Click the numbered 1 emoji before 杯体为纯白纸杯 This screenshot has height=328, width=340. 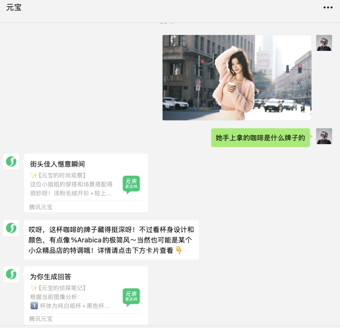pyautogui.click(x=34, y=306)
